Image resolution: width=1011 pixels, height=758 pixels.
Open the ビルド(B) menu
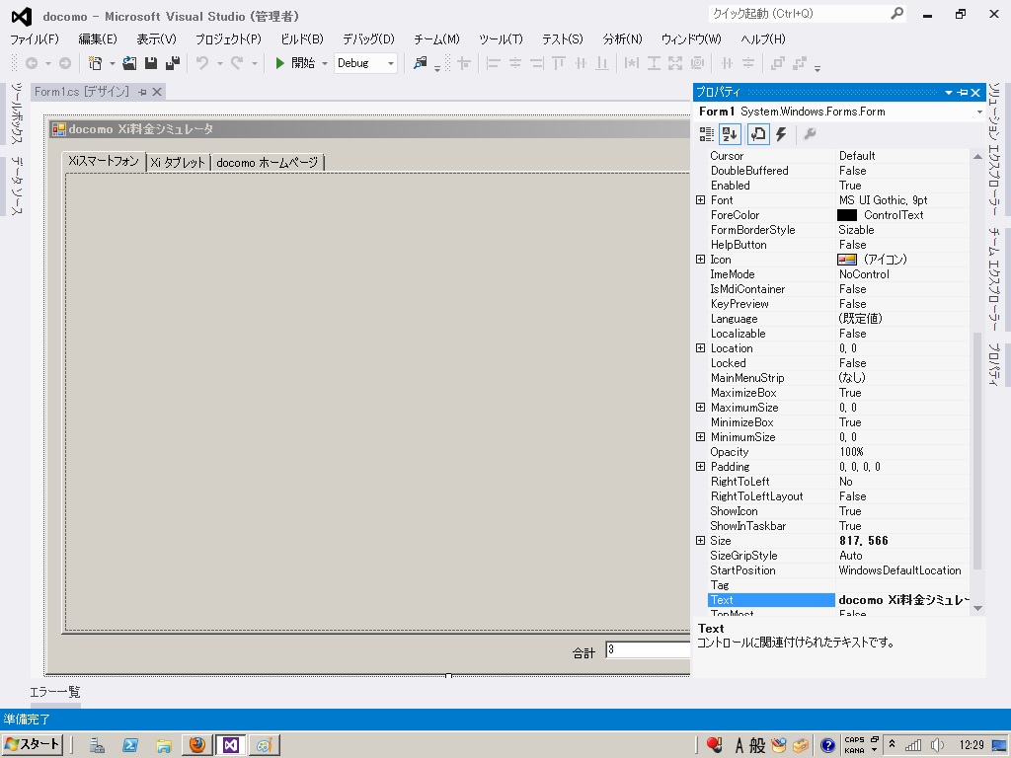pos(301,39)
